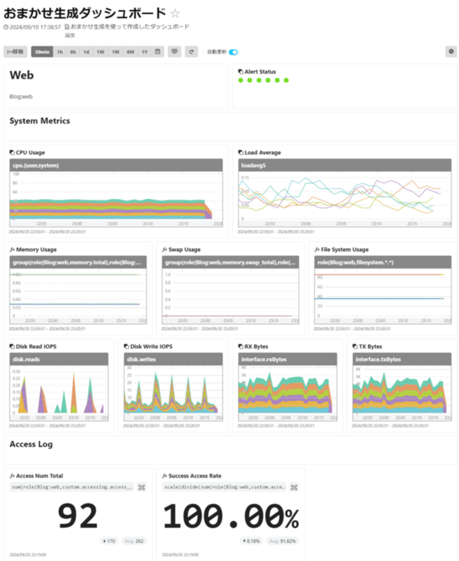Click the refresh reload icon
Image resolution: width=459 pixels, height=561 pixels.
tap(191, 52)
